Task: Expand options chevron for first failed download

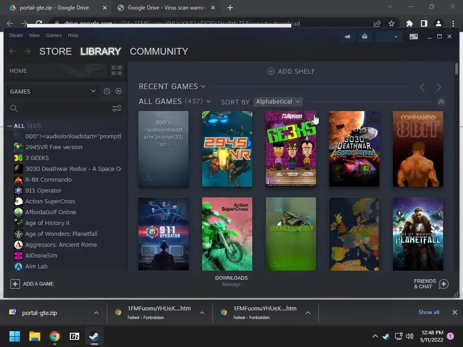Action: pyautogui.click(x=202, y=313)
